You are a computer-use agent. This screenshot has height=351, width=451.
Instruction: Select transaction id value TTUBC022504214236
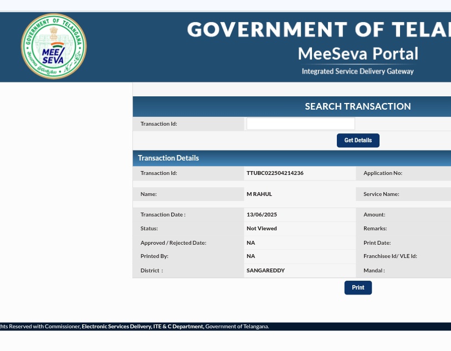(x=275, y=173)
